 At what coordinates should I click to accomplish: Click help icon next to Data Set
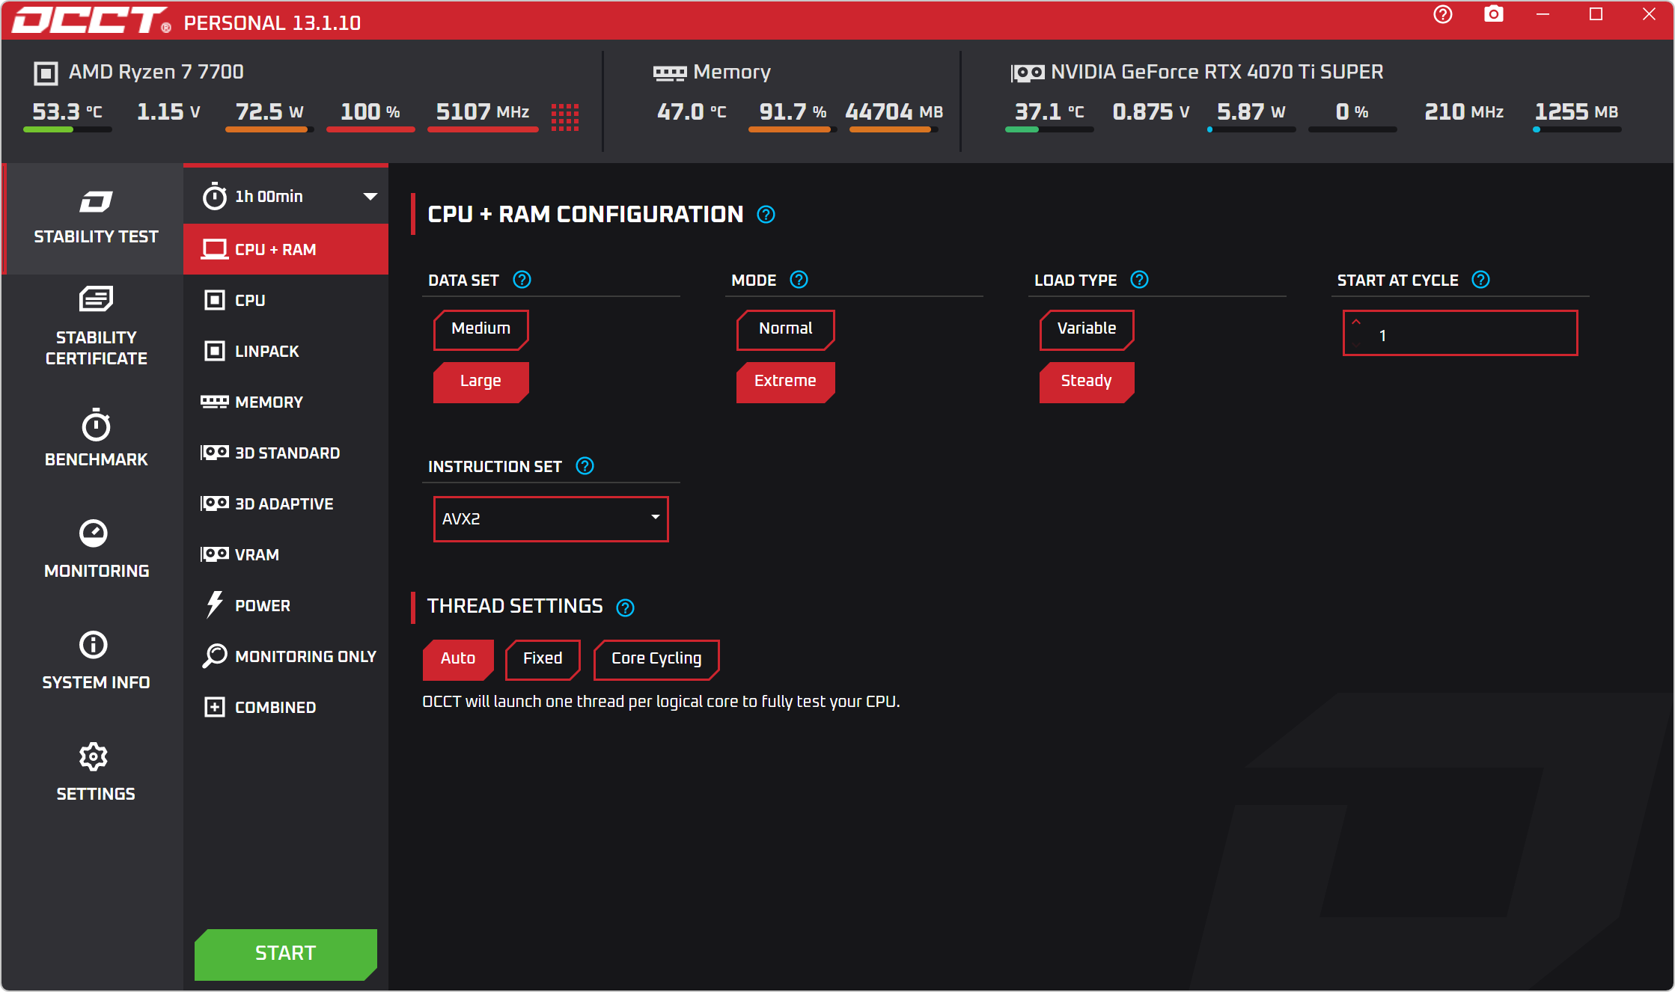click(x=522, y=280)
